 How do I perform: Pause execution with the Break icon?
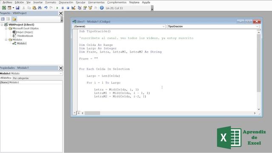coord(62,8)
